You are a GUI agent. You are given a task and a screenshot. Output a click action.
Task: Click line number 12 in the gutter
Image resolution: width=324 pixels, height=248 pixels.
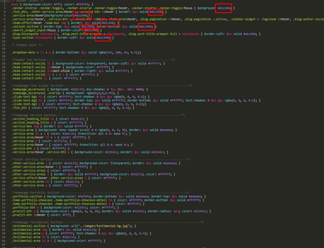tap(4, 41)
